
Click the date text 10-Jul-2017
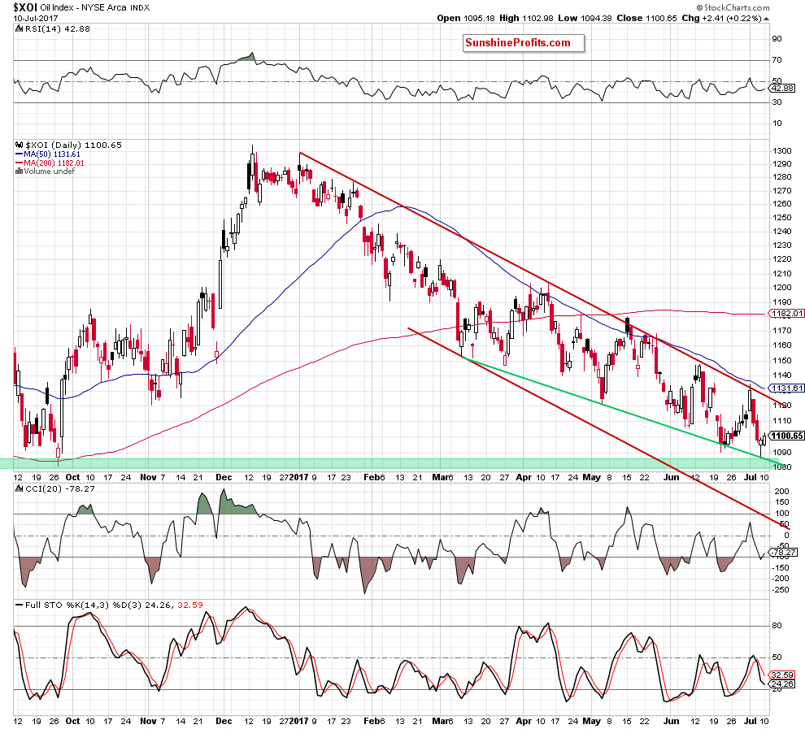[36, 18]
